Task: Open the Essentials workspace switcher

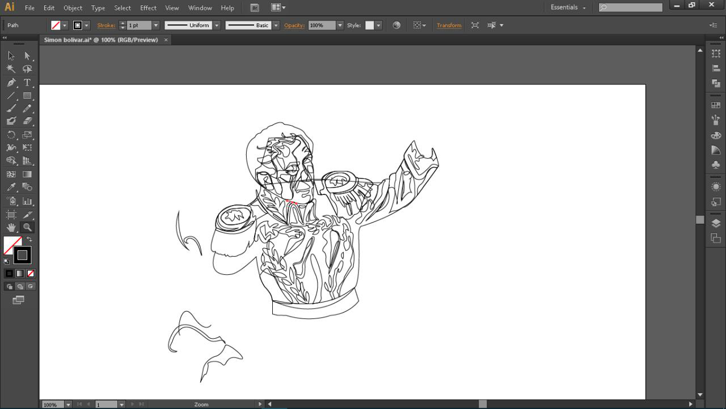Action: click(x=568, y=7)
